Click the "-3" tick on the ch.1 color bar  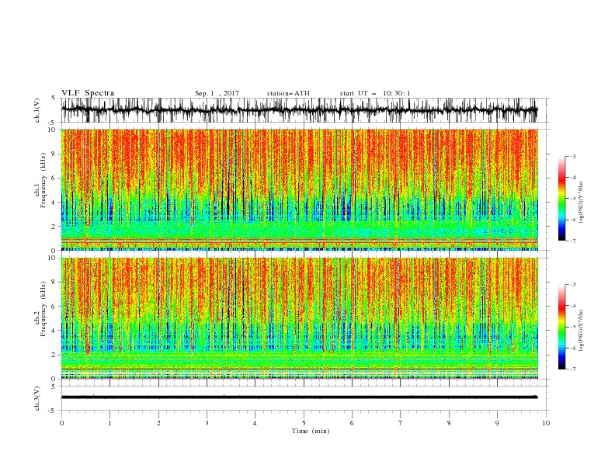coord(572,156)
